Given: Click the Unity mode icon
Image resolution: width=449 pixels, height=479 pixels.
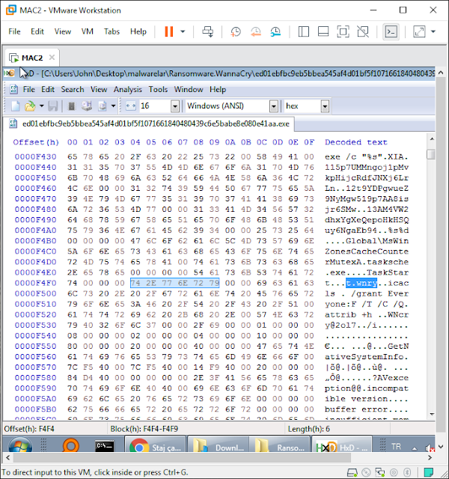Looking at the screenshot, I should pyautogui.click(x=363, y=31).
